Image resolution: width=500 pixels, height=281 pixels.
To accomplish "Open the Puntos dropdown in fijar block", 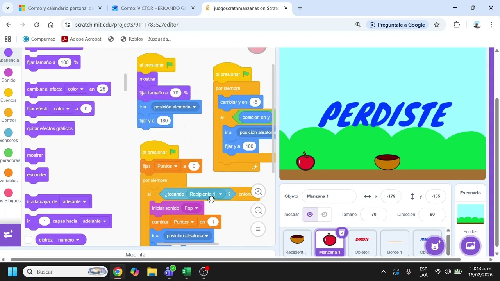I will coord(167,166).
